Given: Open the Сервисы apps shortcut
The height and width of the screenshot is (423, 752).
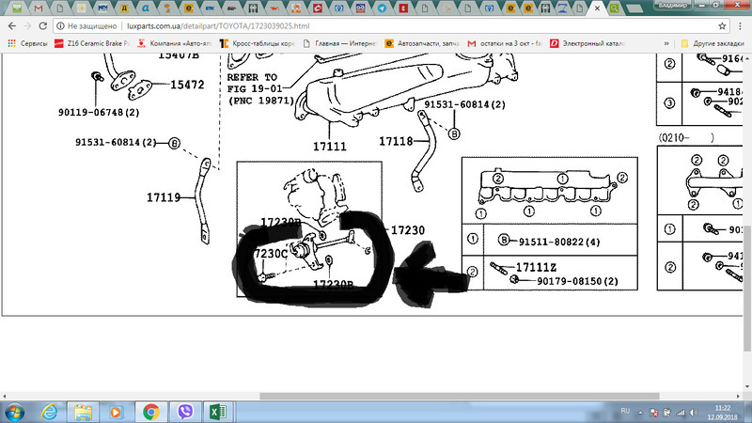Looking at the screenshot, I should (26, 43).
